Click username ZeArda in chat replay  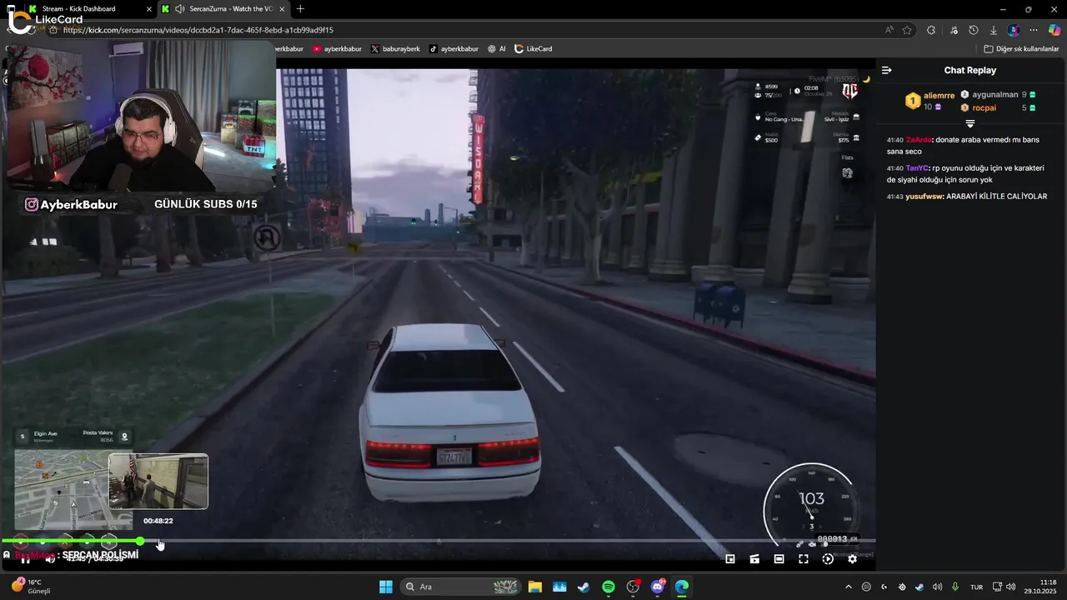pos(919,140)
